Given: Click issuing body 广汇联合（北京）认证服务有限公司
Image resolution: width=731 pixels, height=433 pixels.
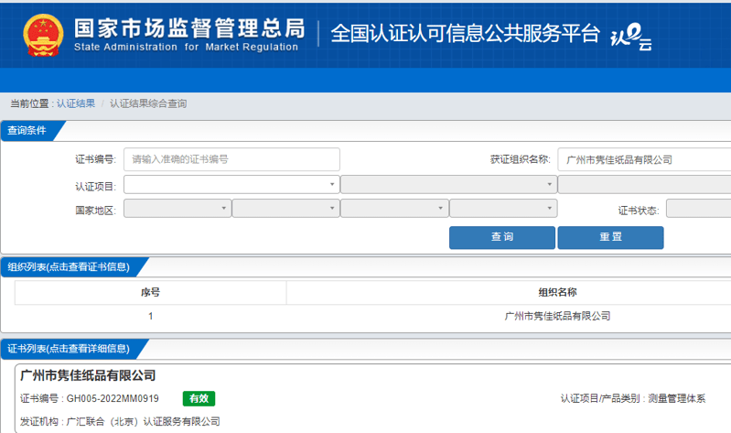Looking at the screenshot, I should (x=143, y=422).
